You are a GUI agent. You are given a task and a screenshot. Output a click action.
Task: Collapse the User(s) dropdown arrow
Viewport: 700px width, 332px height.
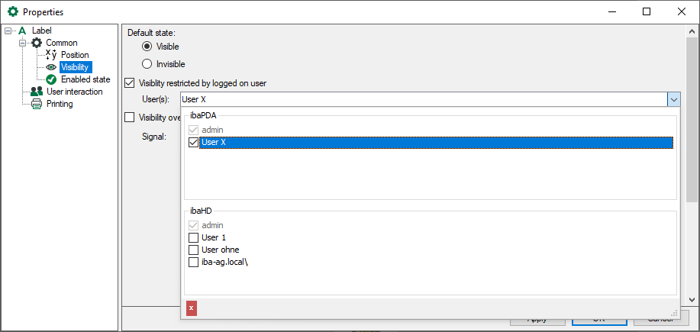(673, 99)
